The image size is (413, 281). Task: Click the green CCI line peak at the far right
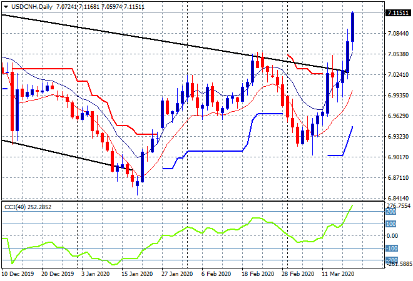352,206
